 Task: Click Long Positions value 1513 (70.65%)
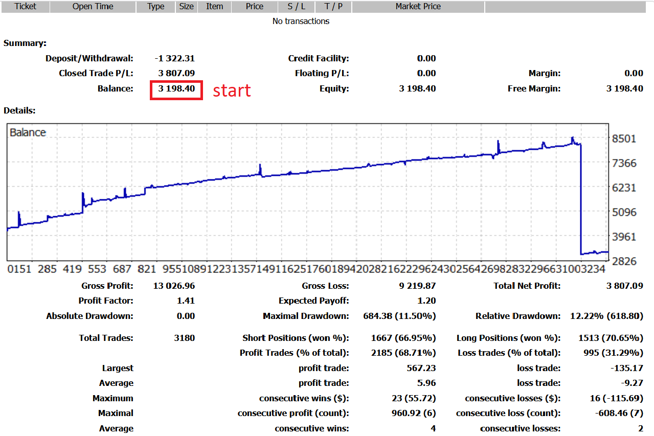[x=611, y=338]
